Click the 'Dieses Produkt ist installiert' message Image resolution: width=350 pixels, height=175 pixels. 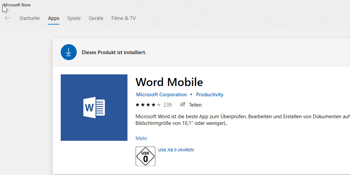pyautogui.click(x=114, y=52)
